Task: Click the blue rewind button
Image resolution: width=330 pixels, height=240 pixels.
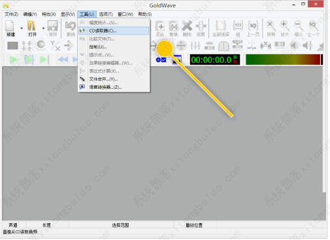Action: pyautogui.click(x=63, y=59)
